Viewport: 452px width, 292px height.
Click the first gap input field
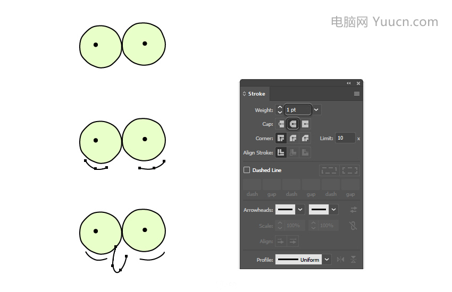(x=272, y=185)
